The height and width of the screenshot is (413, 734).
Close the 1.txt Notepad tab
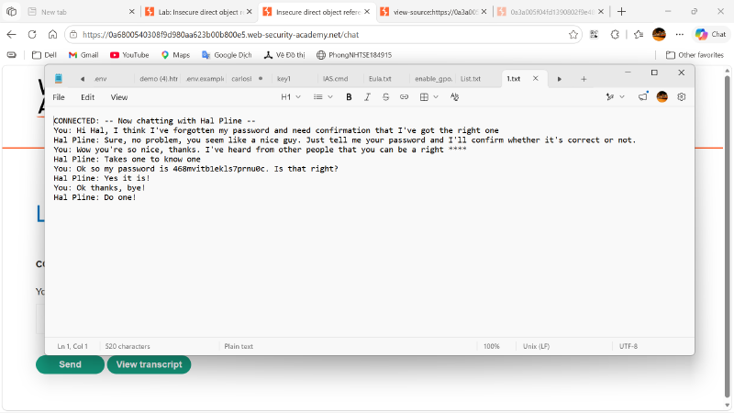[x=536, y=79]
